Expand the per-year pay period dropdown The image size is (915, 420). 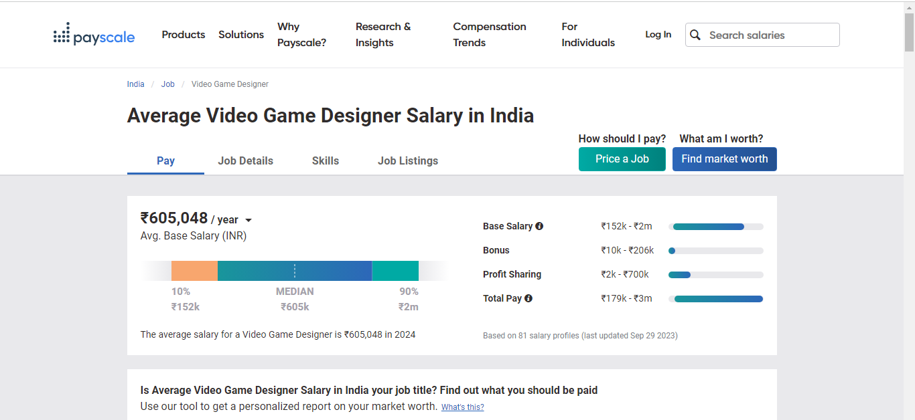click(x=248, y=220)
